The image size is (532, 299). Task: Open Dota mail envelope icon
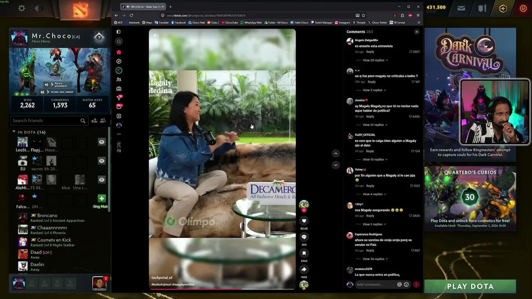pos(461,8)
